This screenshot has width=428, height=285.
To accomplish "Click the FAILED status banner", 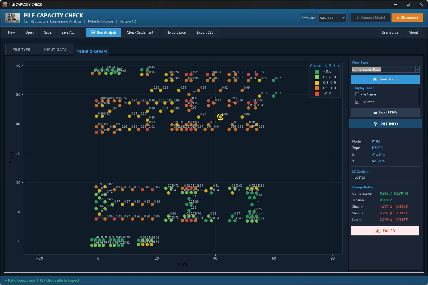I will (385, 231).
